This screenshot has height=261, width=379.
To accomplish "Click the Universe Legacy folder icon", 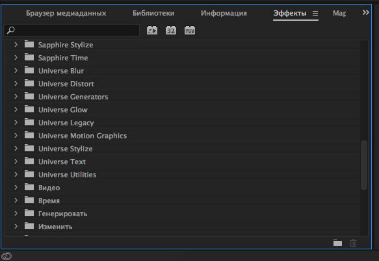I will (x=29, y=122).
